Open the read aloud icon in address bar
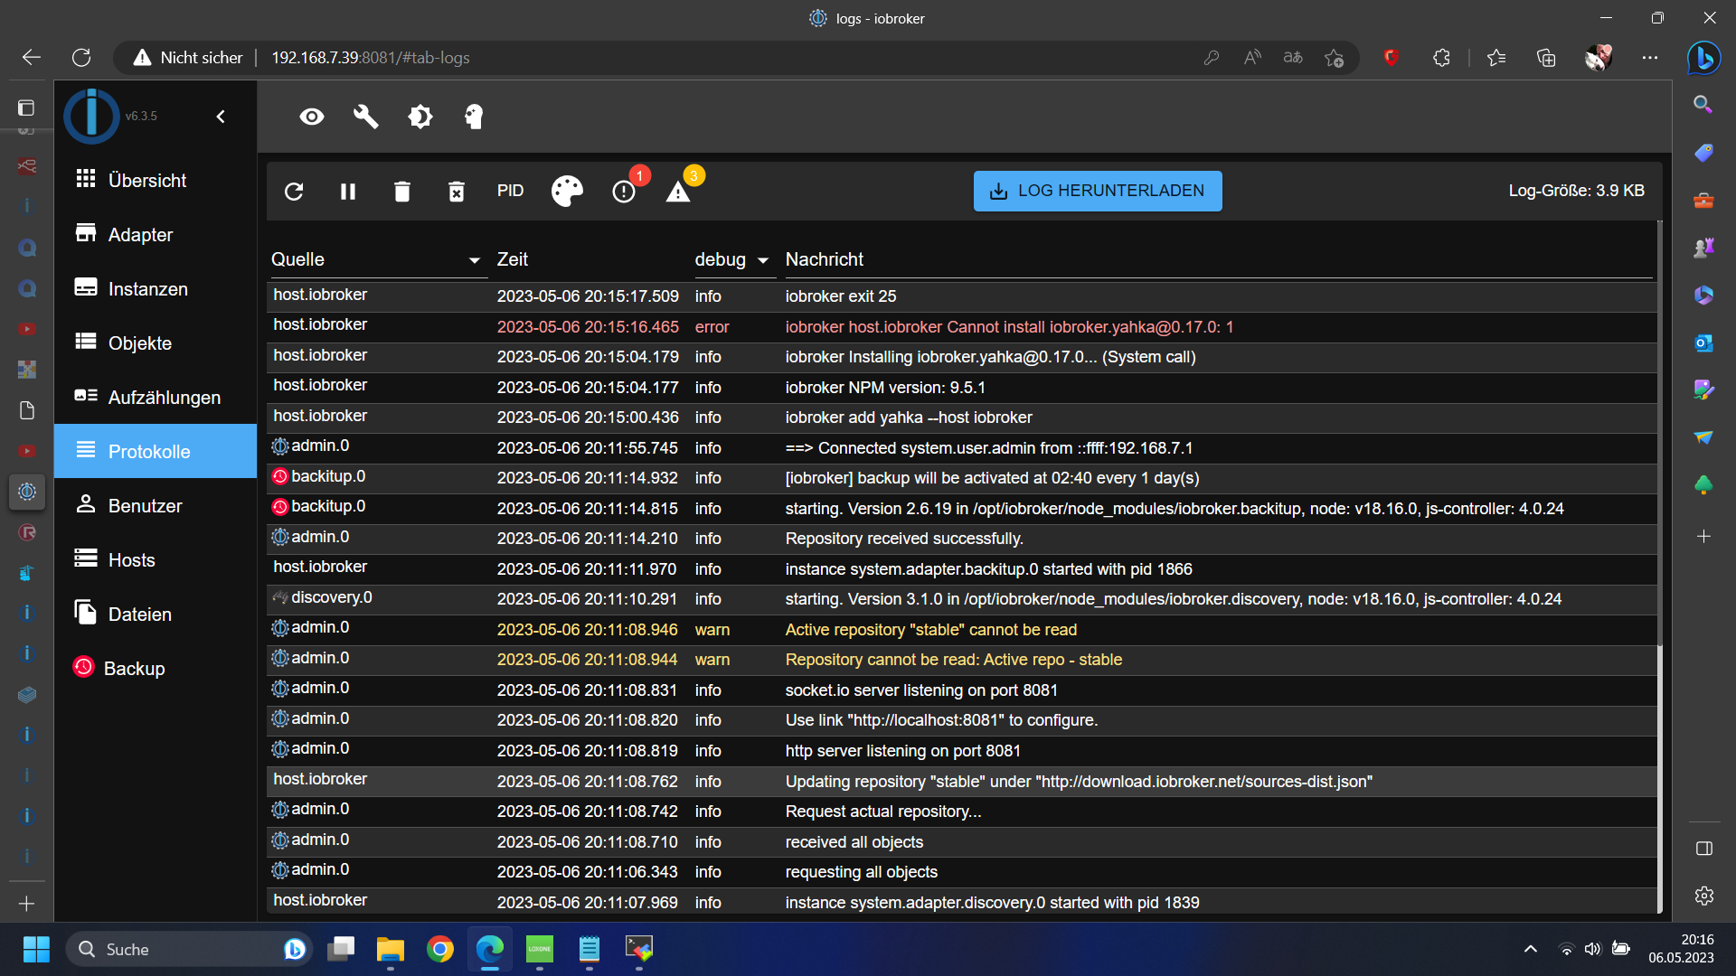Screen dimensions: 1736x976 click(x=1252, y=58)
